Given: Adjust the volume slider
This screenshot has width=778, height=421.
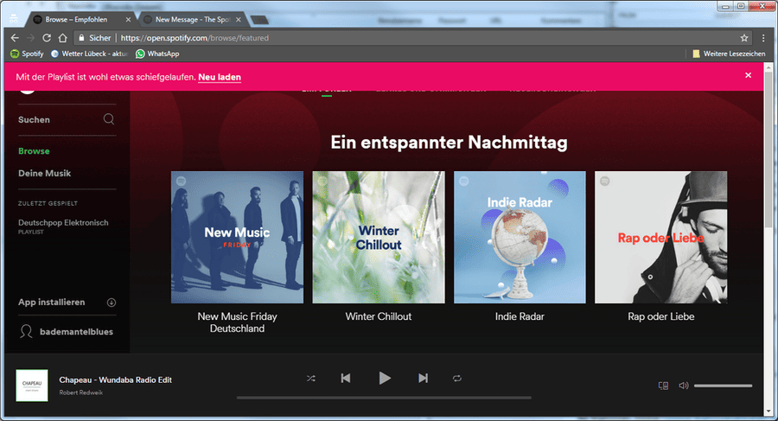Looking at the screenshot, I should click(723, 386).
